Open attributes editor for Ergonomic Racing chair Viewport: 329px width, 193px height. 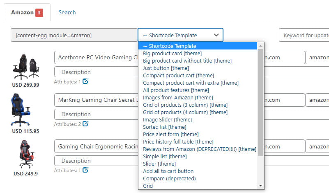[85, 170]
